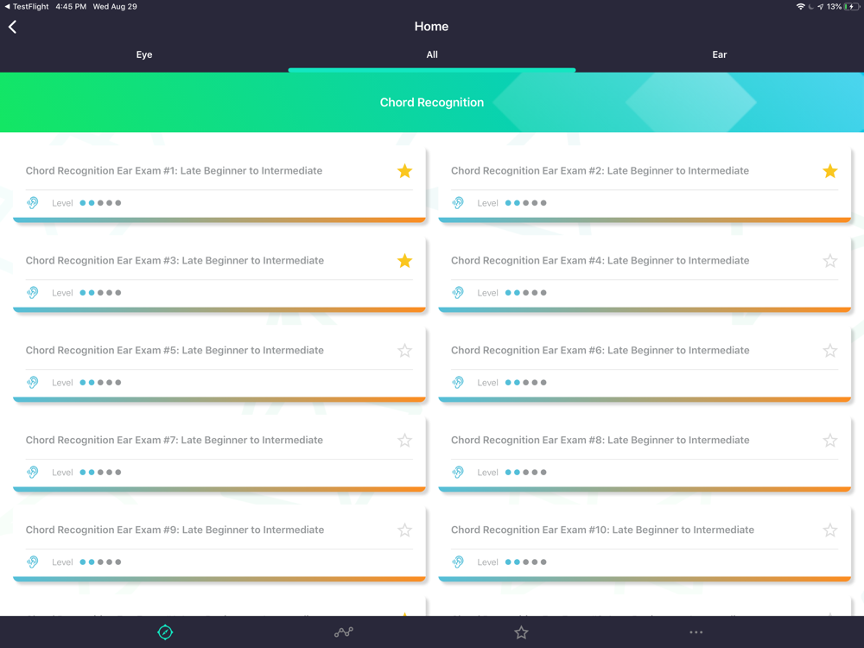Tap level dots on Exam #2 card
Screen dimensions: 864x648
pyautogui.click(x=525, y=203)
